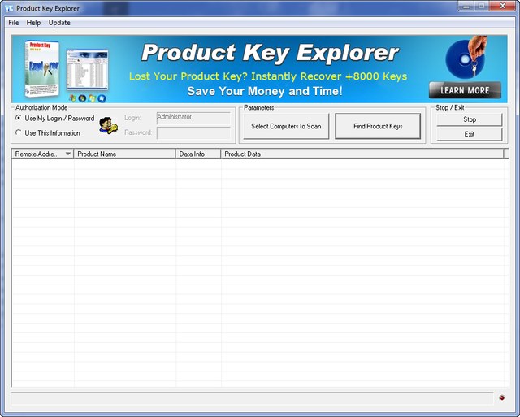Open the Remote Address column dropdown arrow
Viewport: 520px width, 417px height.
point(68,154)
